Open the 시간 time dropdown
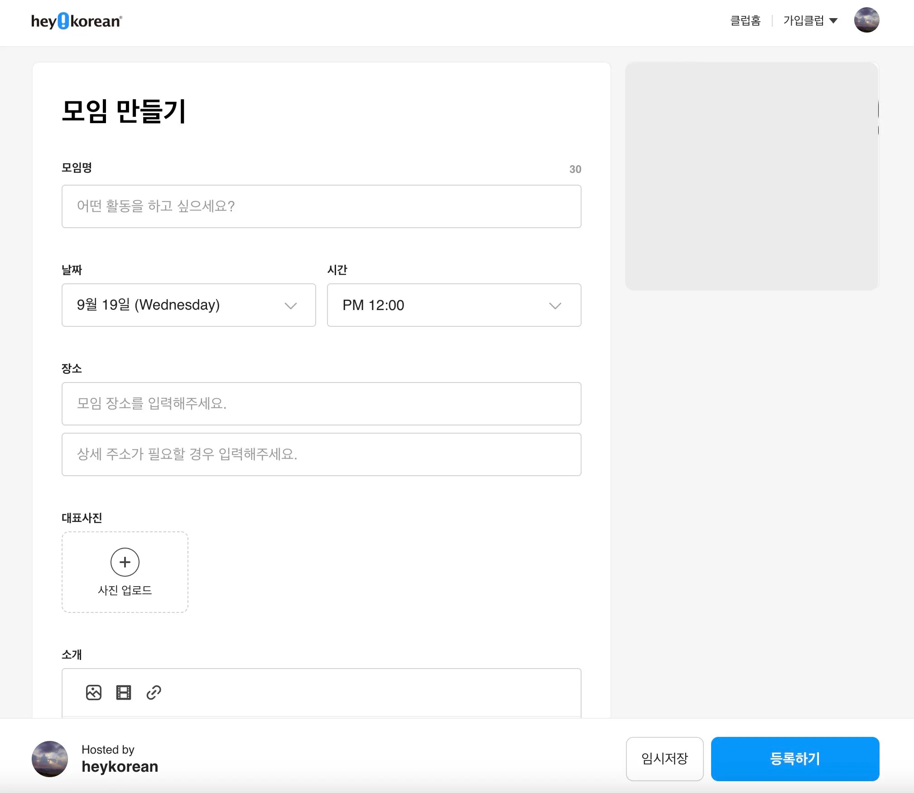The width and height of the screenshot is (914, 793). [454, 305]
